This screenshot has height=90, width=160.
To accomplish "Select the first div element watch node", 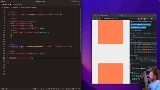I will (x=145, y=44).
